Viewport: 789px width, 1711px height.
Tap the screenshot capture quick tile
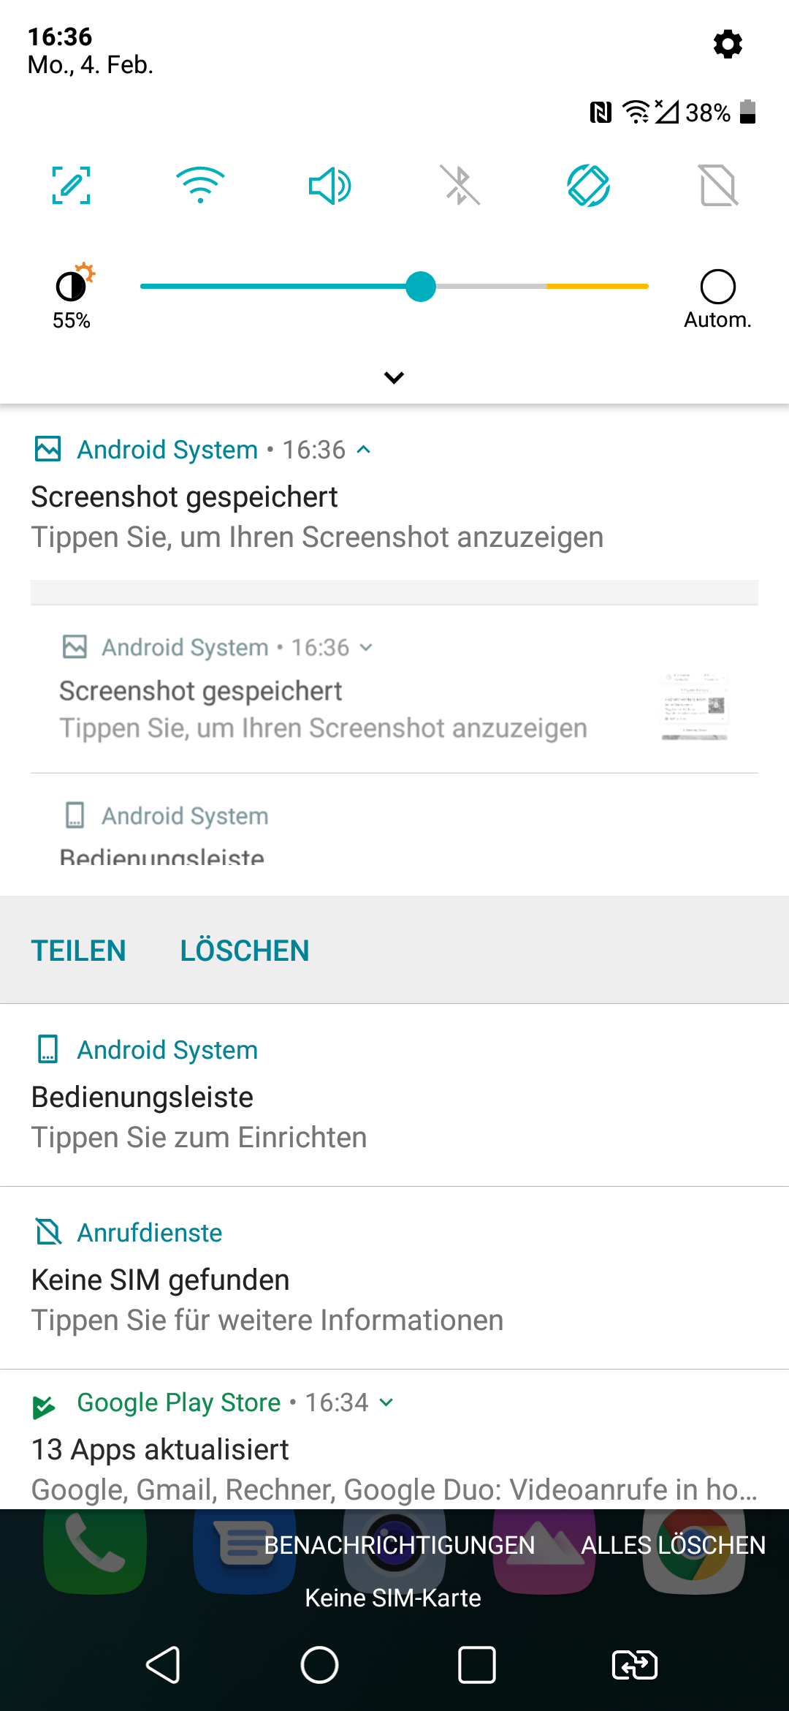71,185
